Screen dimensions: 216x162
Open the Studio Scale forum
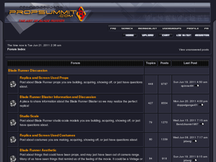pos(29,116)
